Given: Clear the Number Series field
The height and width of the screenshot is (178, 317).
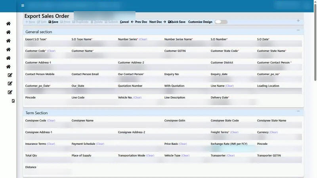Looking at the screenshot, I should tap(143, 39).
